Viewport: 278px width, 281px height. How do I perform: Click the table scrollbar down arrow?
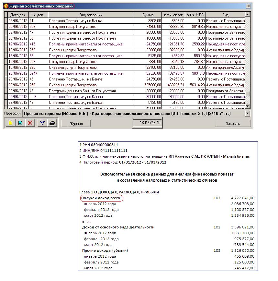(x=248, y=106)
